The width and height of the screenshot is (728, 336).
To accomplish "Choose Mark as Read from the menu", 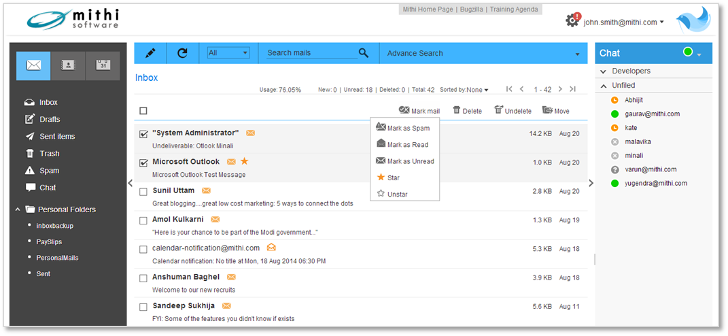I will pyautogui.click(x=402, y=144).
